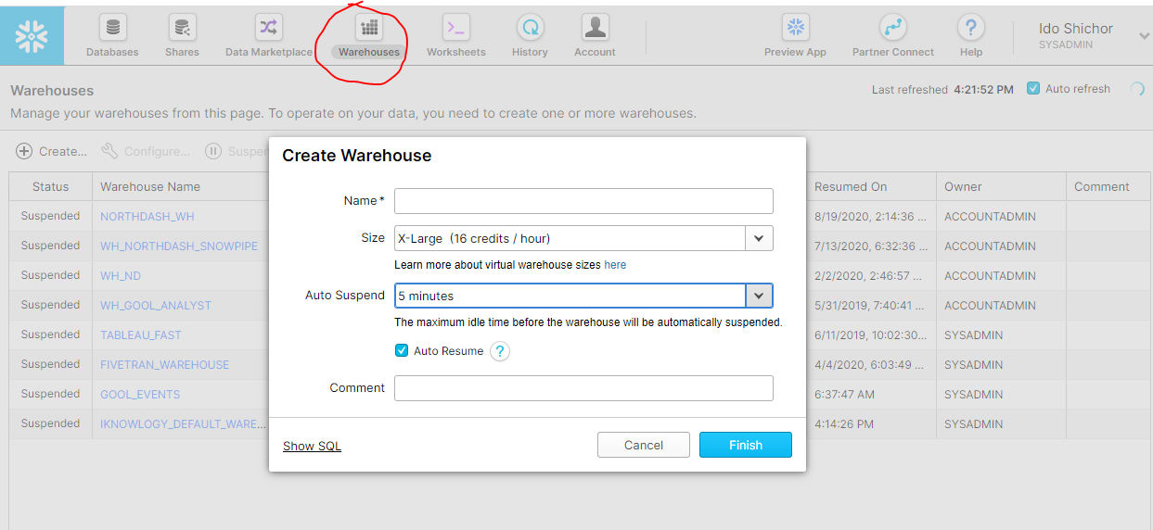Focus the Comment input field
This screenshot has width=1153, height=530.
583,388
